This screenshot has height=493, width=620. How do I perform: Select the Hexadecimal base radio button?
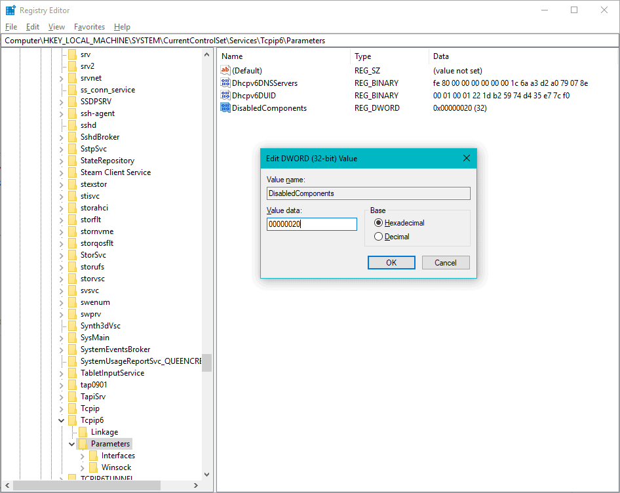point(378,223)
